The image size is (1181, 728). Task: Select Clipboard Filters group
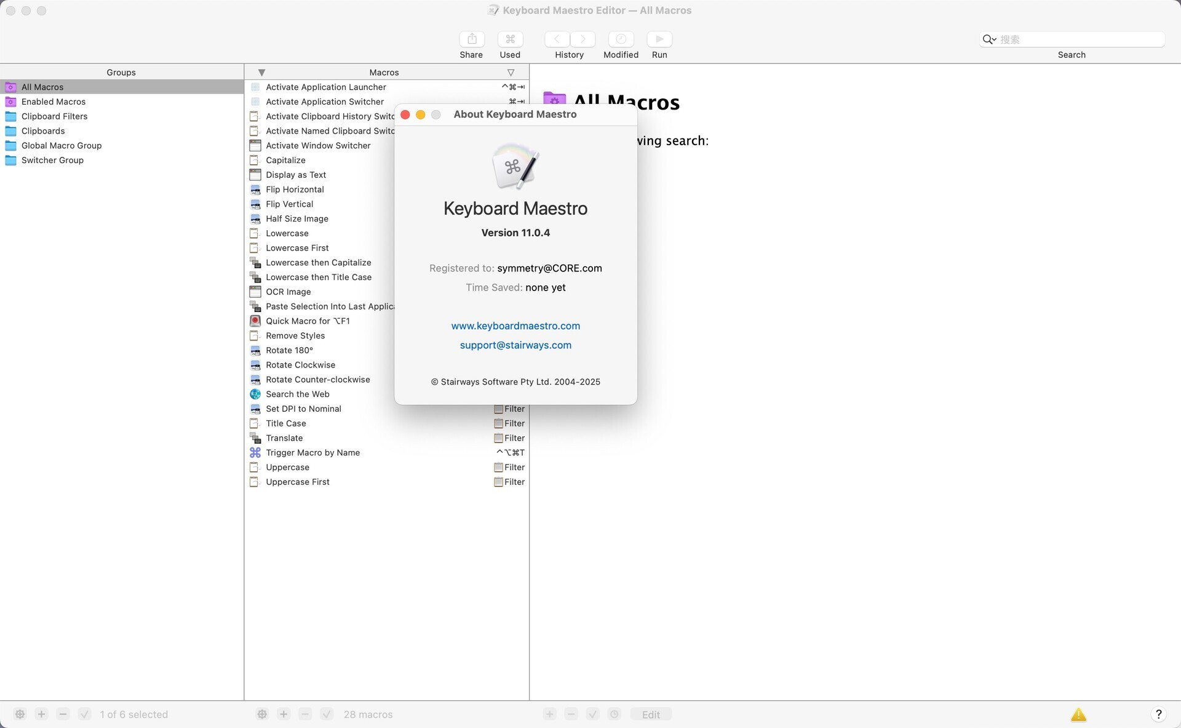click(x=54, y=116)
